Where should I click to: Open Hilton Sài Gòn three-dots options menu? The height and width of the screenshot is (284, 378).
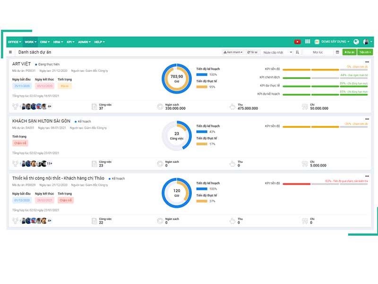click(367, 119)
